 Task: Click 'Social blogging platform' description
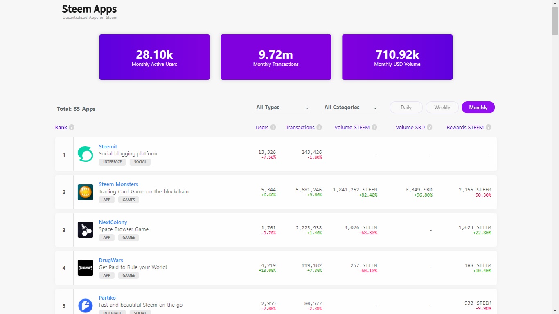tap(128, 154)
